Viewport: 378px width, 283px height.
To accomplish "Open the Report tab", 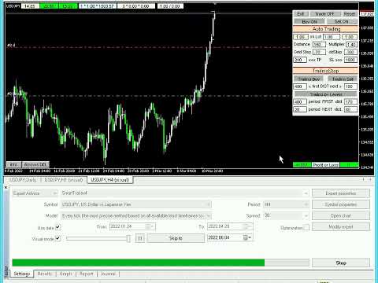I will [87, 274].
